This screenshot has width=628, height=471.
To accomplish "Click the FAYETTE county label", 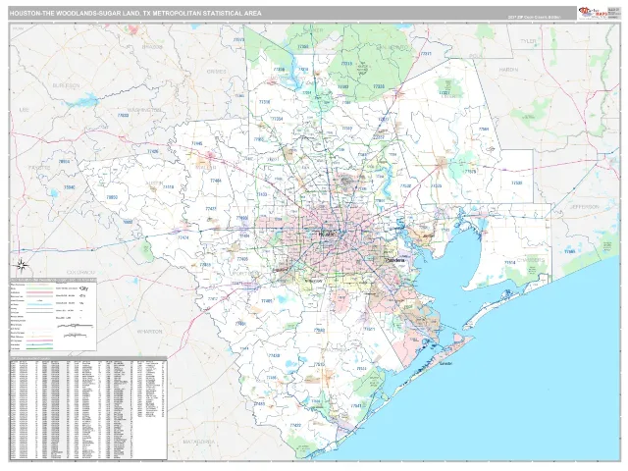I will pos(39,168).
